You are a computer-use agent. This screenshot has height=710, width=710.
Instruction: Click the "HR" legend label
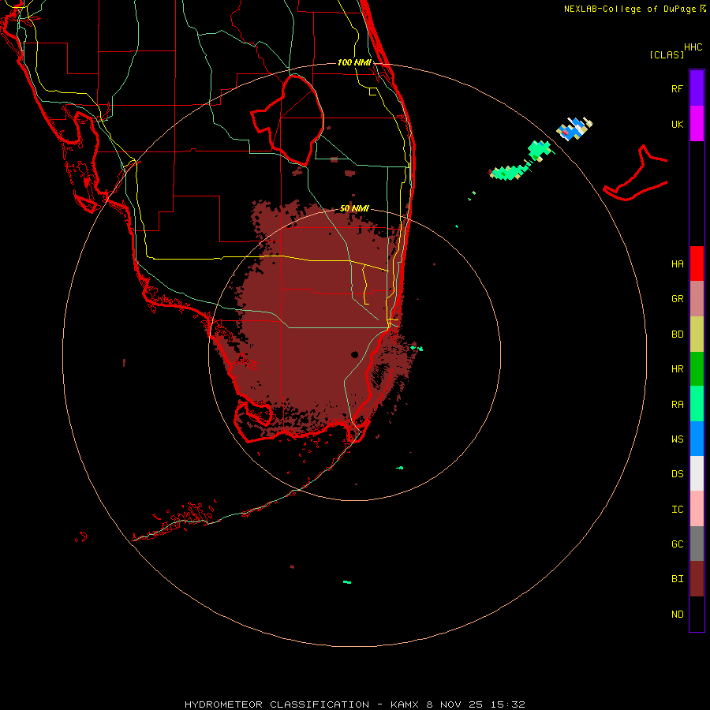677,369
